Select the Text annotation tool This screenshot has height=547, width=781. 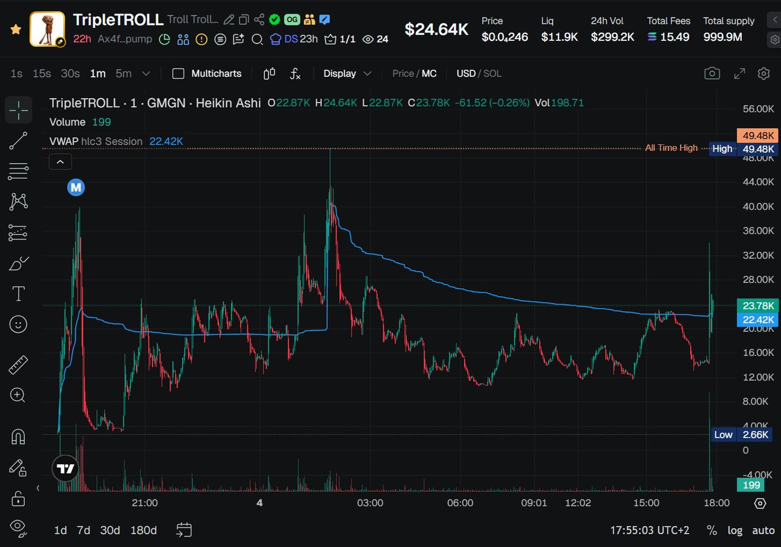[x=19, y=294]
